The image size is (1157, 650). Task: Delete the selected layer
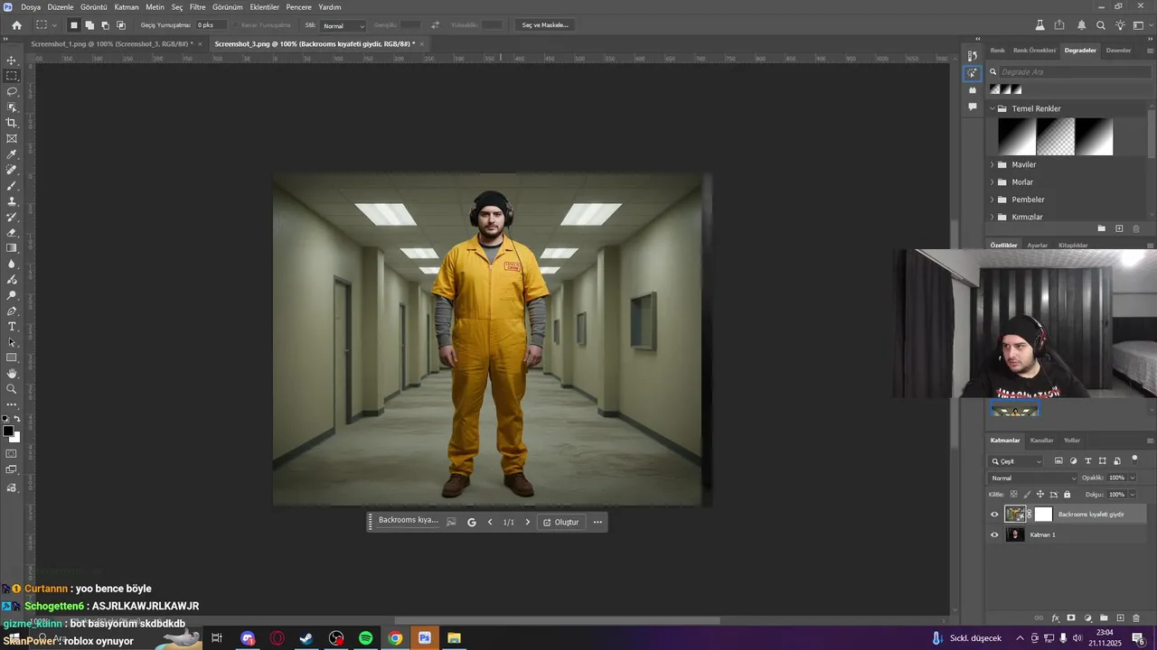point(1136,618)
